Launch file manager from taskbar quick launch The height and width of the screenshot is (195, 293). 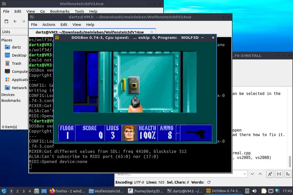37,191
